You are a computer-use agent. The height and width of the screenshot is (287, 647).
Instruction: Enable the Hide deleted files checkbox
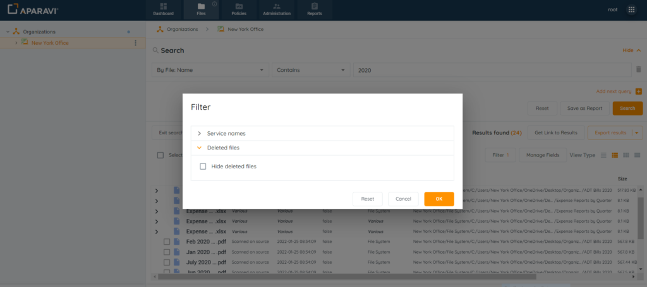tap(203, 167)
